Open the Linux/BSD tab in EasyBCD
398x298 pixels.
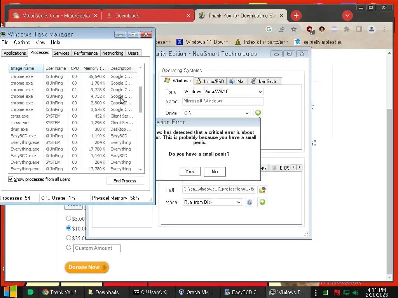point(210,81)
